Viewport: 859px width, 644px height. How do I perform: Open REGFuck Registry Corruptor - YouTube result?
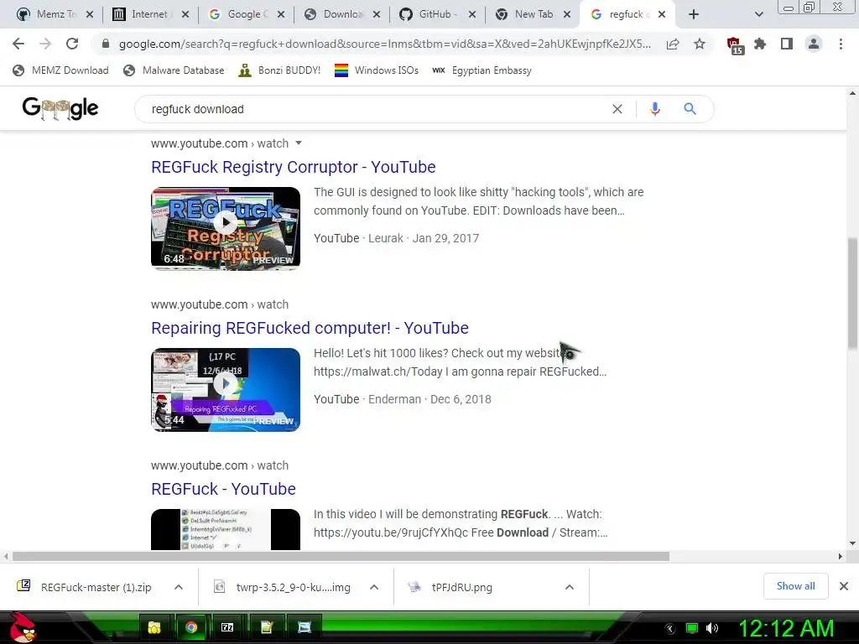point(293,167)
